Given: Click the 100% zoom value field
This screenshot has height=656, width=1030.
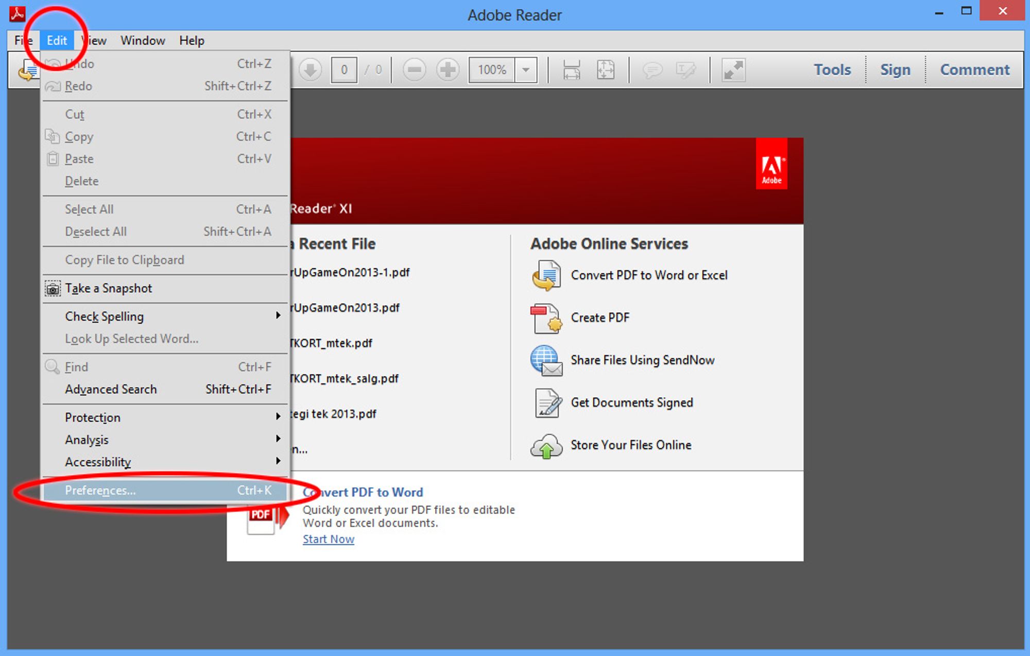Looking at the screenshot, I should [492, 70].
